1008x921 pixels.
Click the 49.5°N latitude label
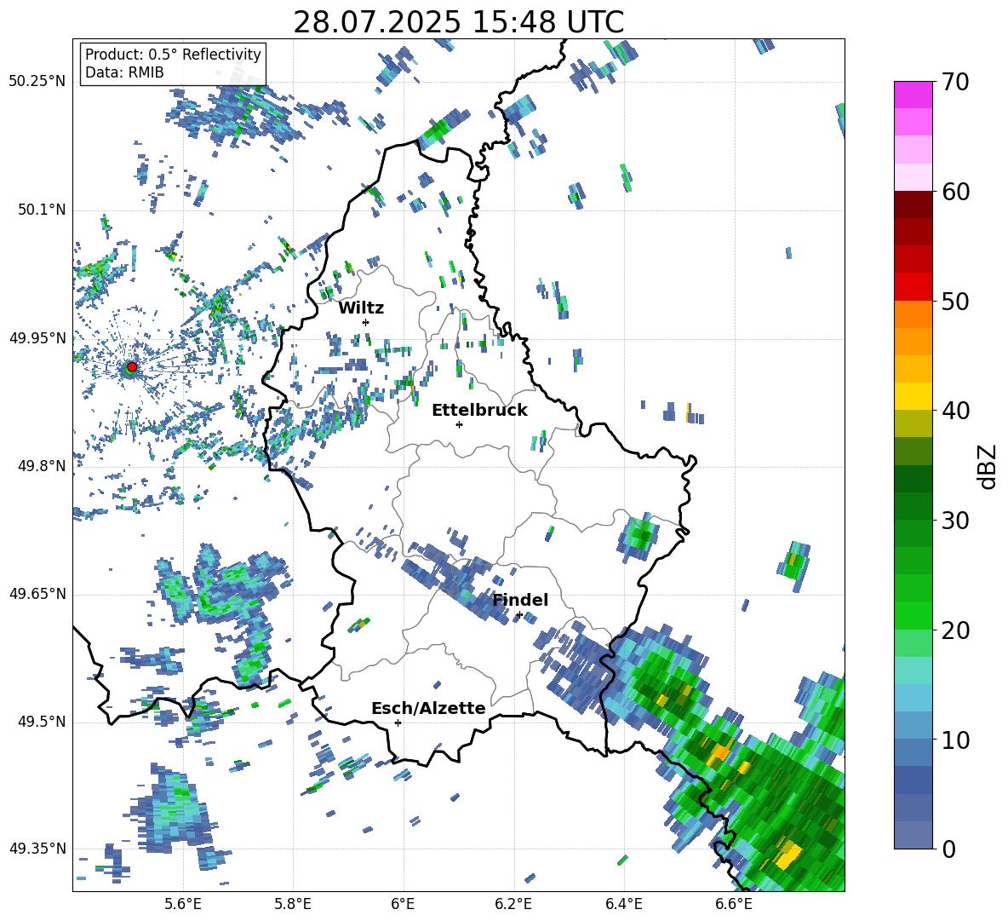42,721
